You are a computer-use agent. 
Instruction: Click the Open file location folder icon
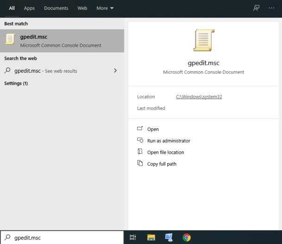[x=140, y=151]
